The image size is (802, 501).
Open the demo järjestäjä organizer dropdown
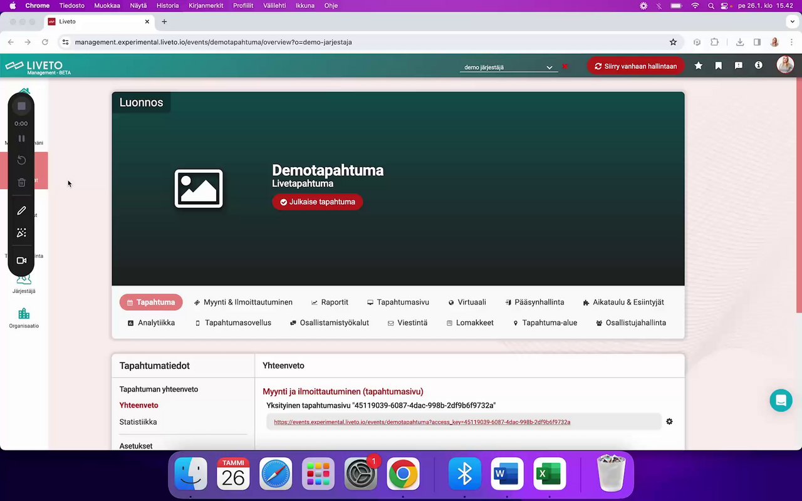(x=508, y=67)
